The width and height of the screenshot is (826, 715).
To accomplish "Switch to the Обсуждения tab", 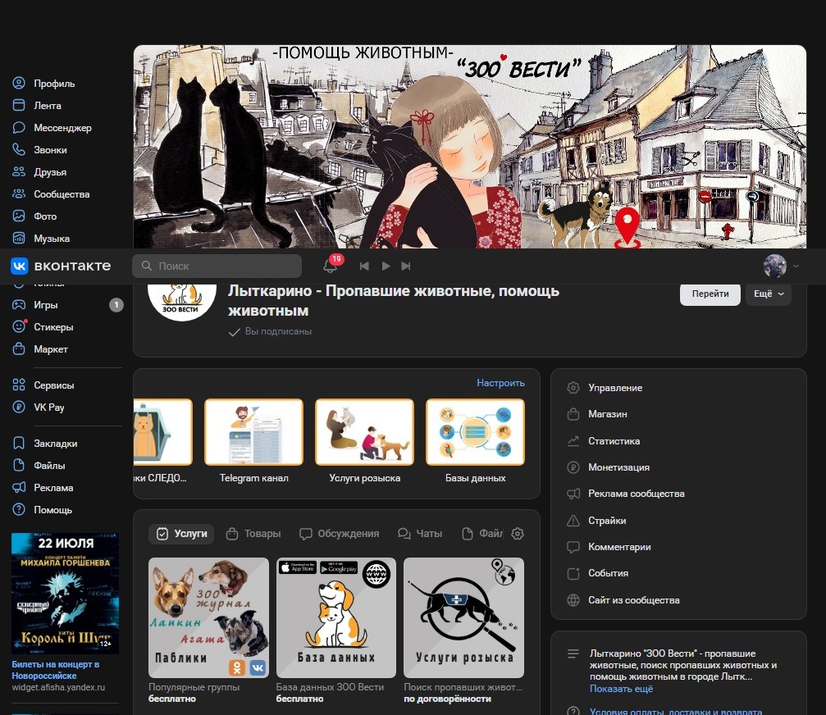I will tap(340, 533).
